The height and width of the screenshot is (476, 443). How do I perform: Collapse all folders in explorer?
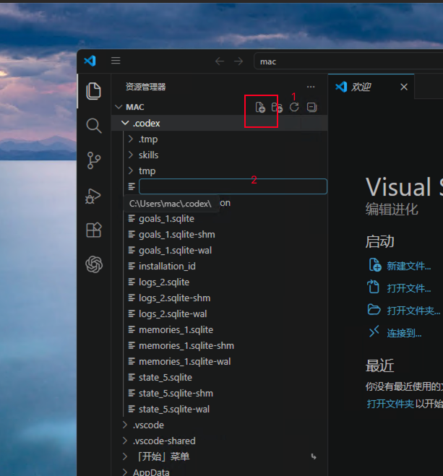[x=311, y=107]
